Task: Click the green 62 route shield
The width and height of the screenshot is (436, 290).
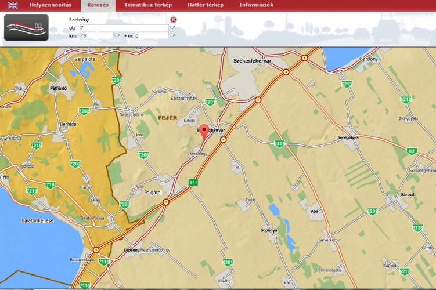Action: 412,151
